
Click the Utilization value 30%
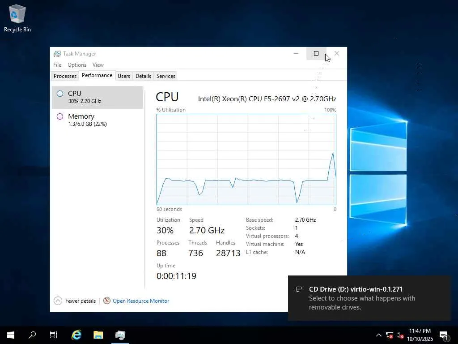coord(165,230)
